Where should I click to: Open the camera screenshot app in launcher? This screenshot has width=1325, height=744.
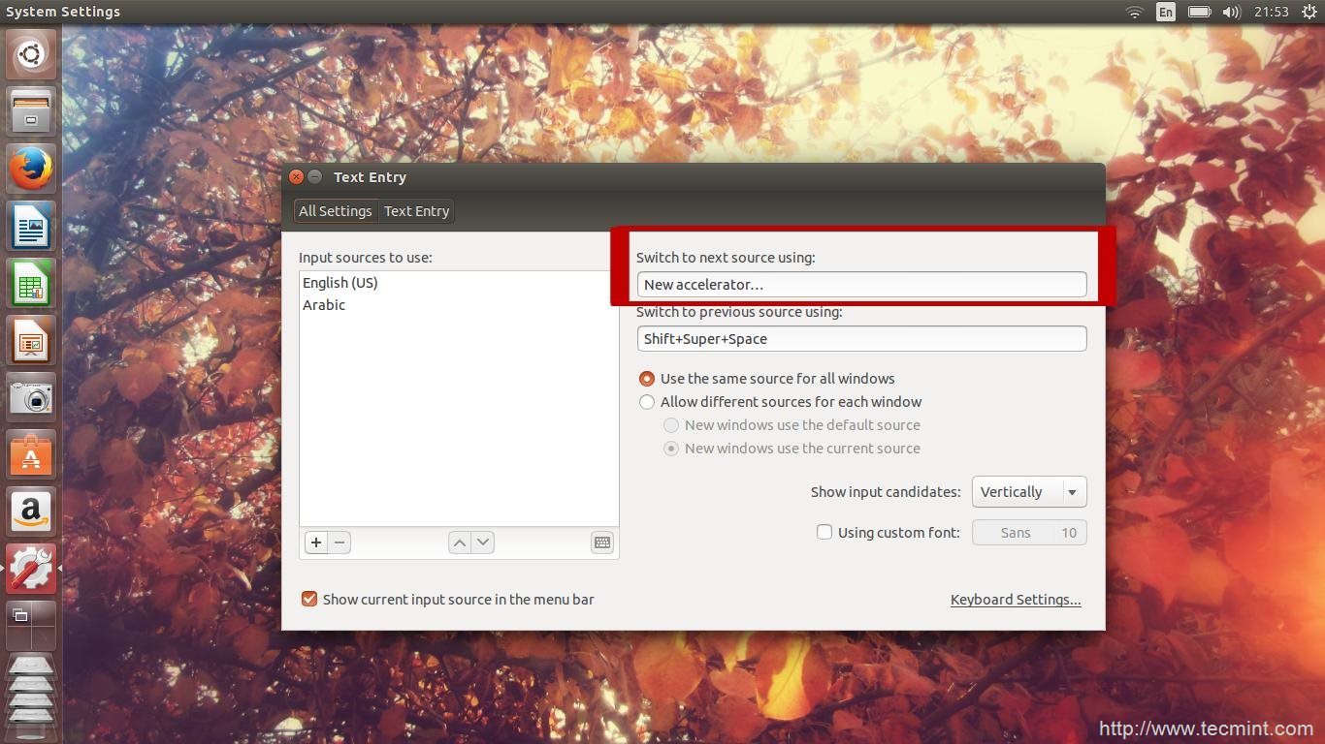tap(31, 396)
